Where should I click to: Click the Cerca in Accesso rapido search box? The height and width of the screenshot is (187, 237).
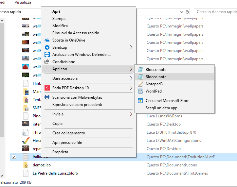pos(215,12)
